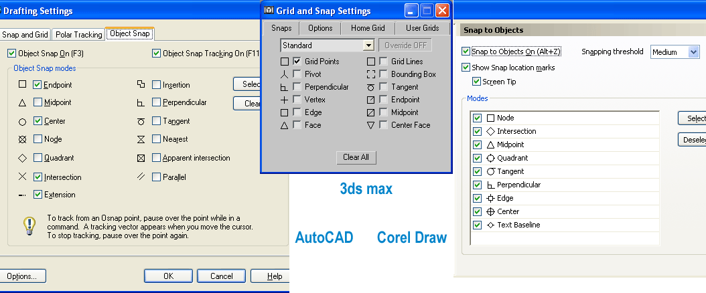Click the Tangent icon in Corel Draw modes list
The height and width of the screenshot is (293, 706).
pos(491,171)
